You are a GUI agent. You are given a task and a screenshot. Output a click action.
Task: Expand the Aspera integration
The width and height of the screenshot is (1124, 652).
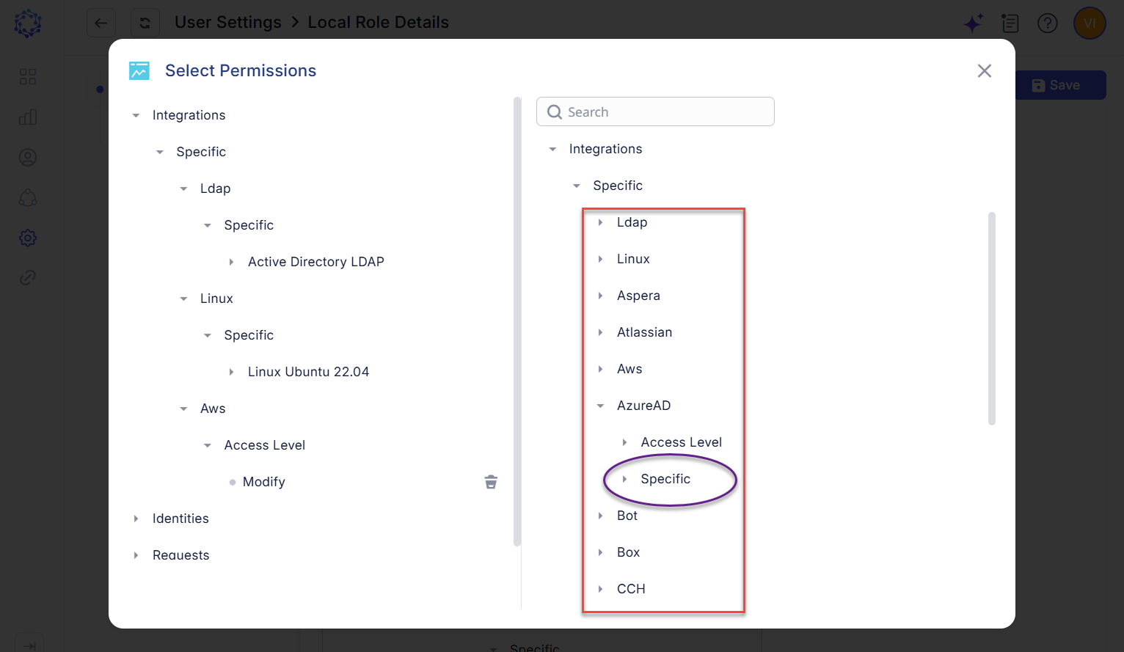point(600,296)
